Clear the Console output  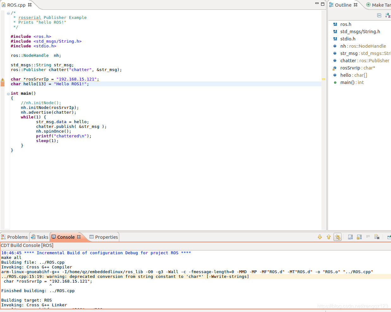click(377, 237)
